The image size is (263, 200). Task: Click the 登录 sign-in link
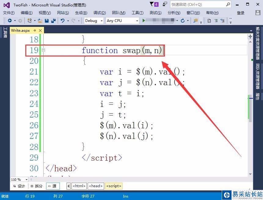coord(240,13)
